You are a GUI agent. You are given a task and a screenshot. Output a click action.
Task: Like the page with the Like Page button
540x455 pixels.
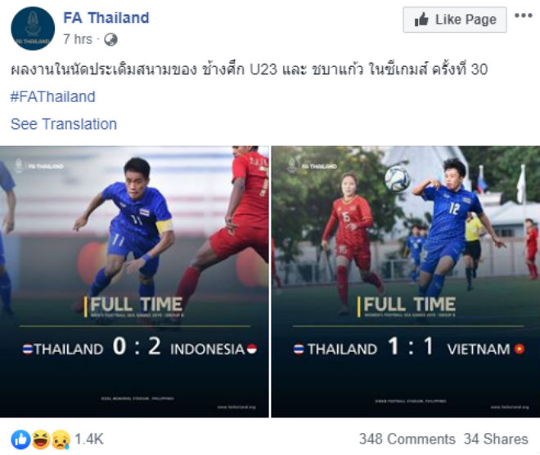click(x=455, y=20)
